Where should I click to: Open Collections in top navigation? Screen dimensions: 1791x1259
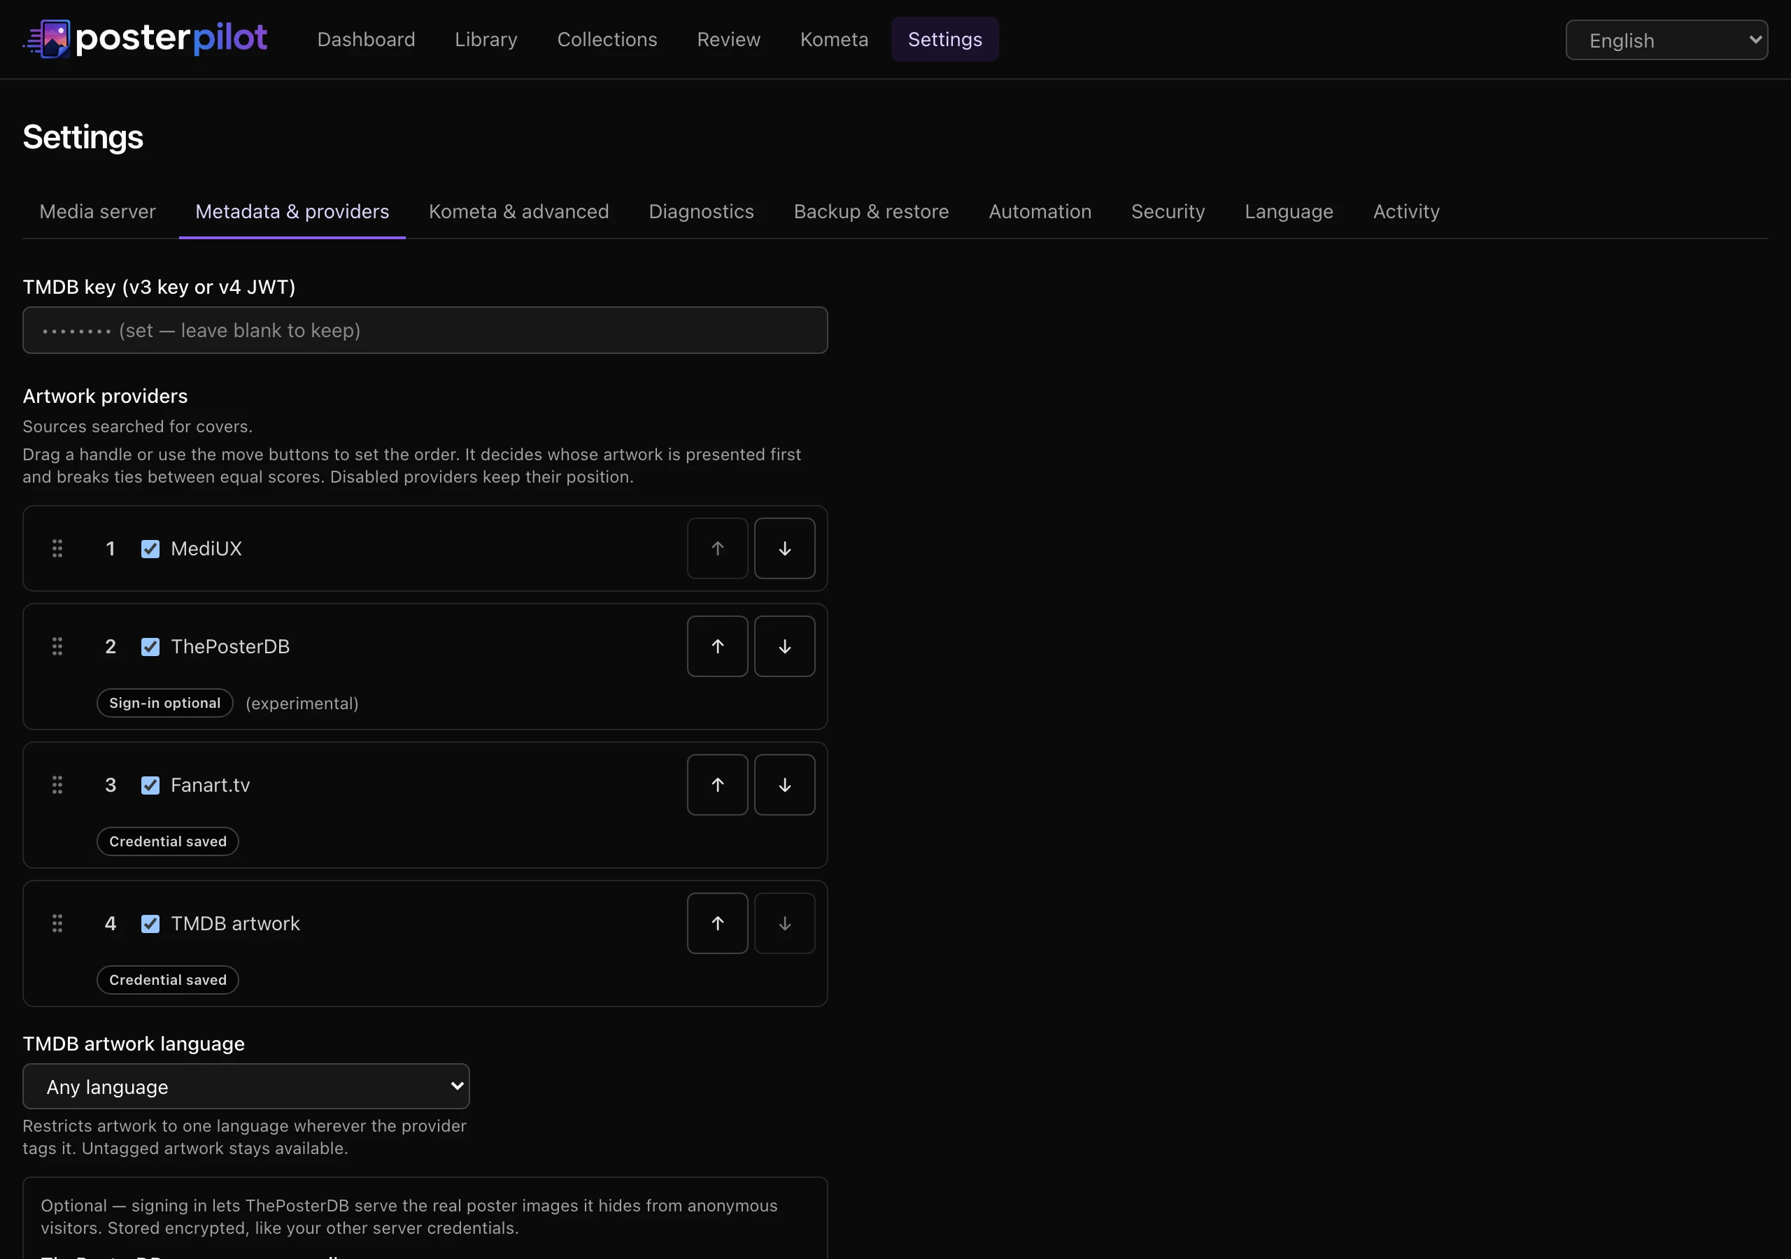[x=607, y=39]
